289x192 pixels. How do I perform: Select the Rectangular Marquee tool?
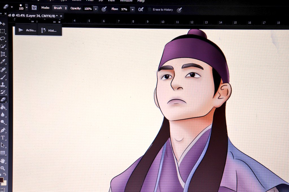[3, 31]
